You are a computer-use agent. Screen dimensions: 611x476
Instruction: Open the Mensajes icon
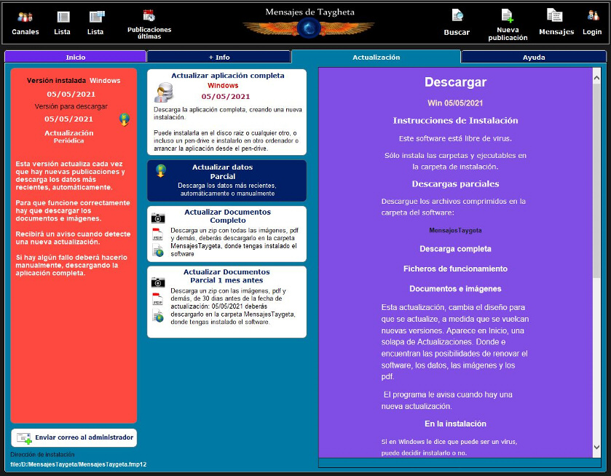[x=555, y=16]
